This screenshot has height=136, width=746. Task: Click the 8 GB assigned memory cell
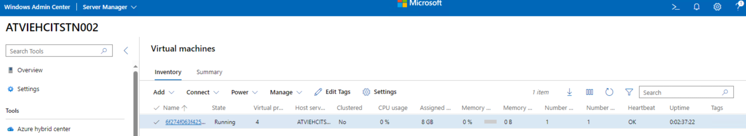click(x=427, y=122)
